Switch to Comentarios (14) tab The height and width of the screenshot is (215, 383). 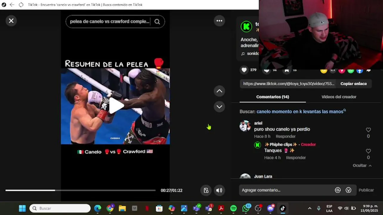(273, 97)
